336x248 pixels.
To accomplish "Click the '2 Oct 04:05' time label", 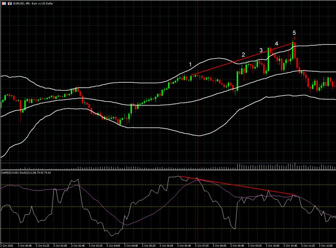I will tap(113, 246).
